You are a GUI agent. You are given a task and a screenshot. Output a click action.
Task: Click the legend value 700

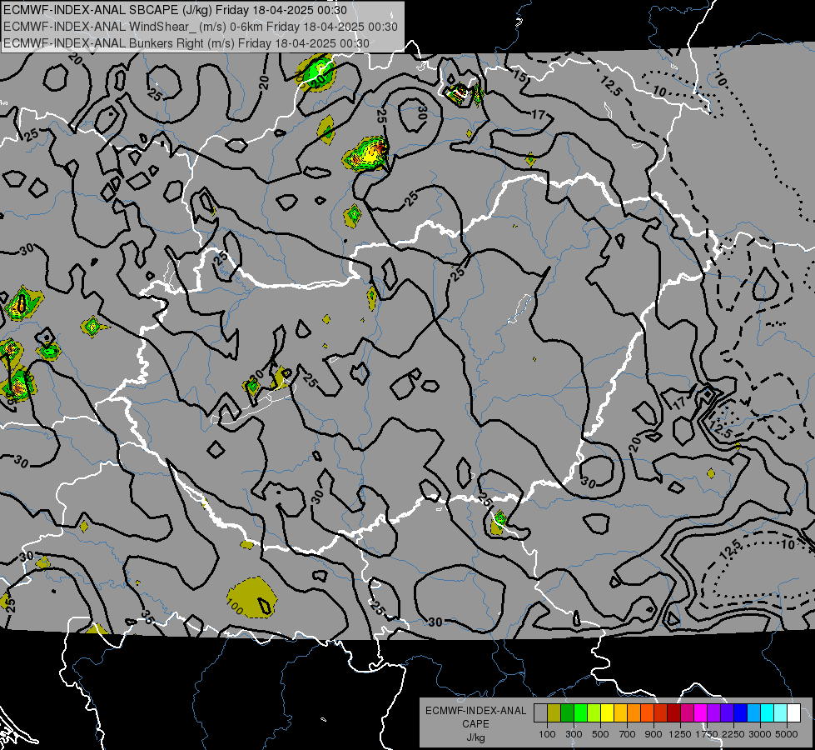coord(628,734)
